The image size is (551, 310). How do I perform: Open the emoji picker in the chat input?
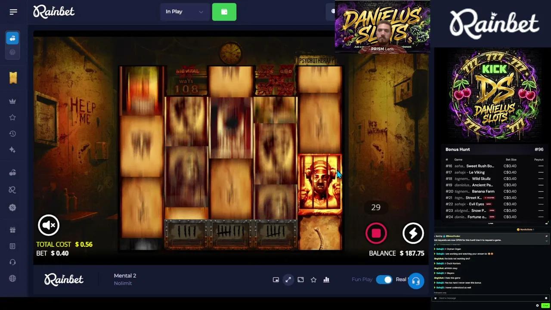point(546,298)
